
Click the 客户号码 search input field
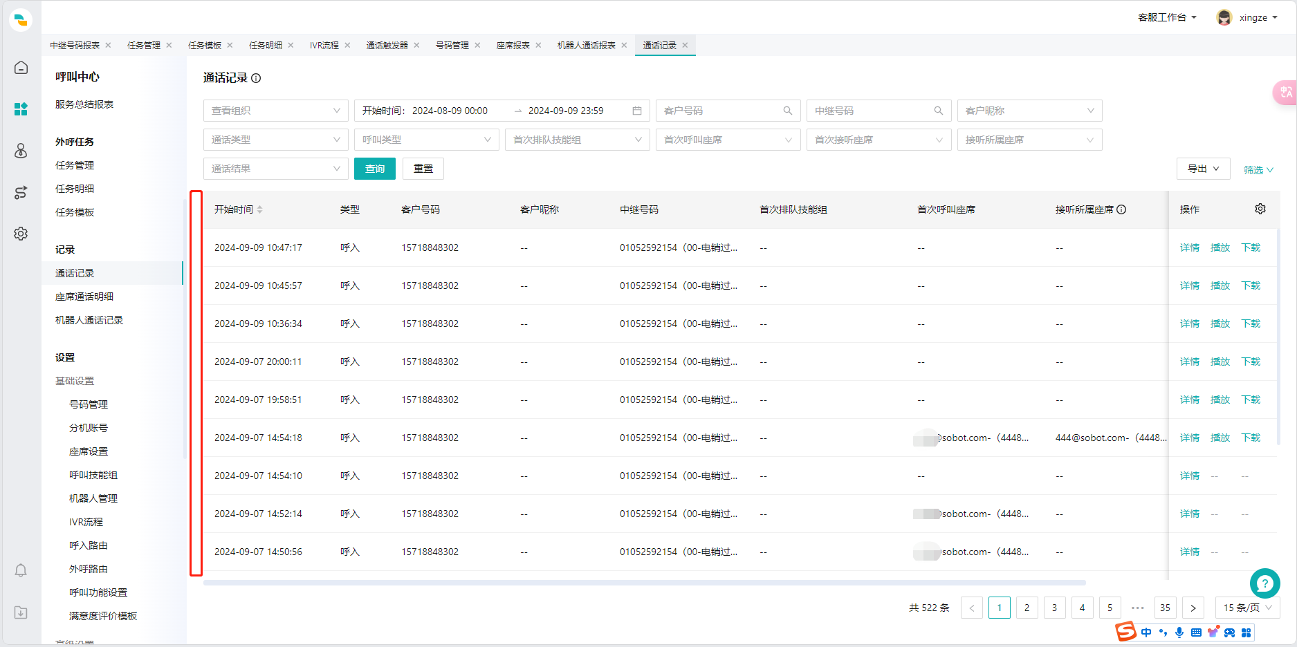pos(728,111)
